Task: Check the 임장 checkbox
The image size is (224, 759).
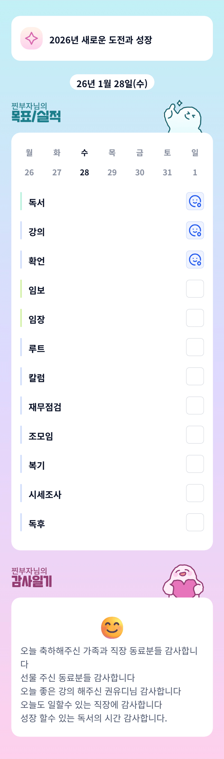Action: point(195,318)
